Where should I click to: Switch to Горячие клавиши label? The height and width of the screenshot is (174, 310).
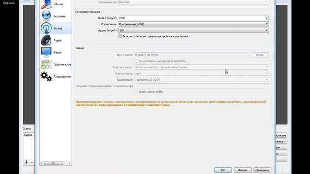point(62,64)
